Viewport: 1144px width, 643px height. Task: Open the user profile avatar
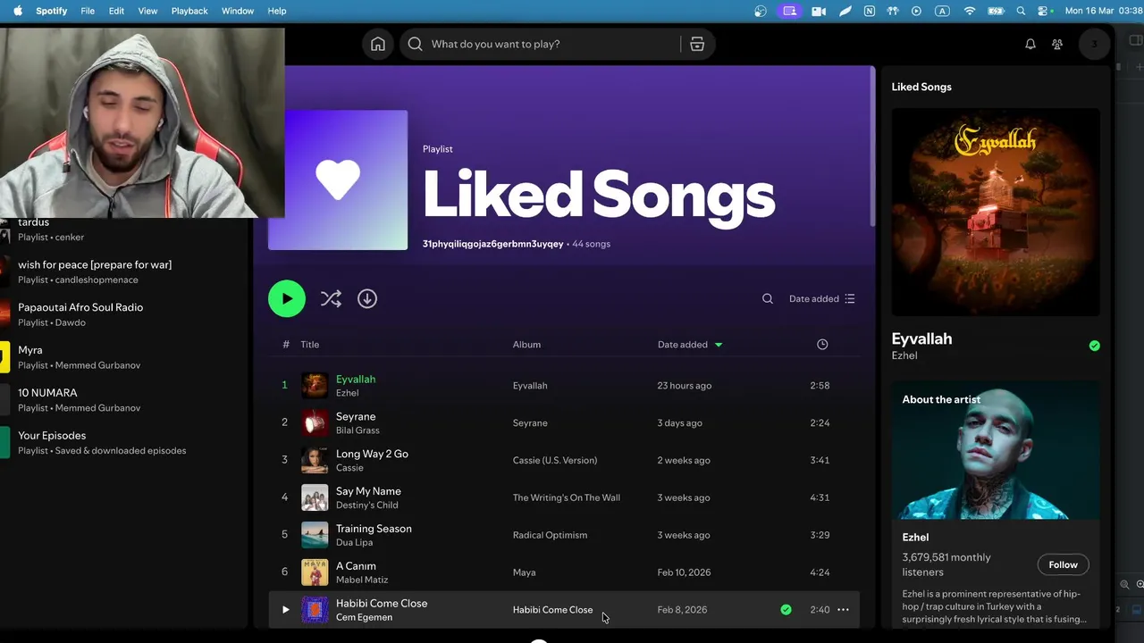pyautogui.click(x=1094, y=44)
